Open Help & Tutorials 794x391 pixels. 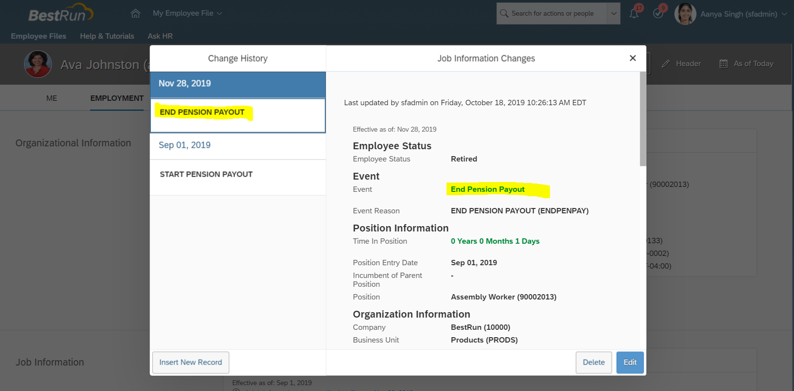[x=107, y=36]
